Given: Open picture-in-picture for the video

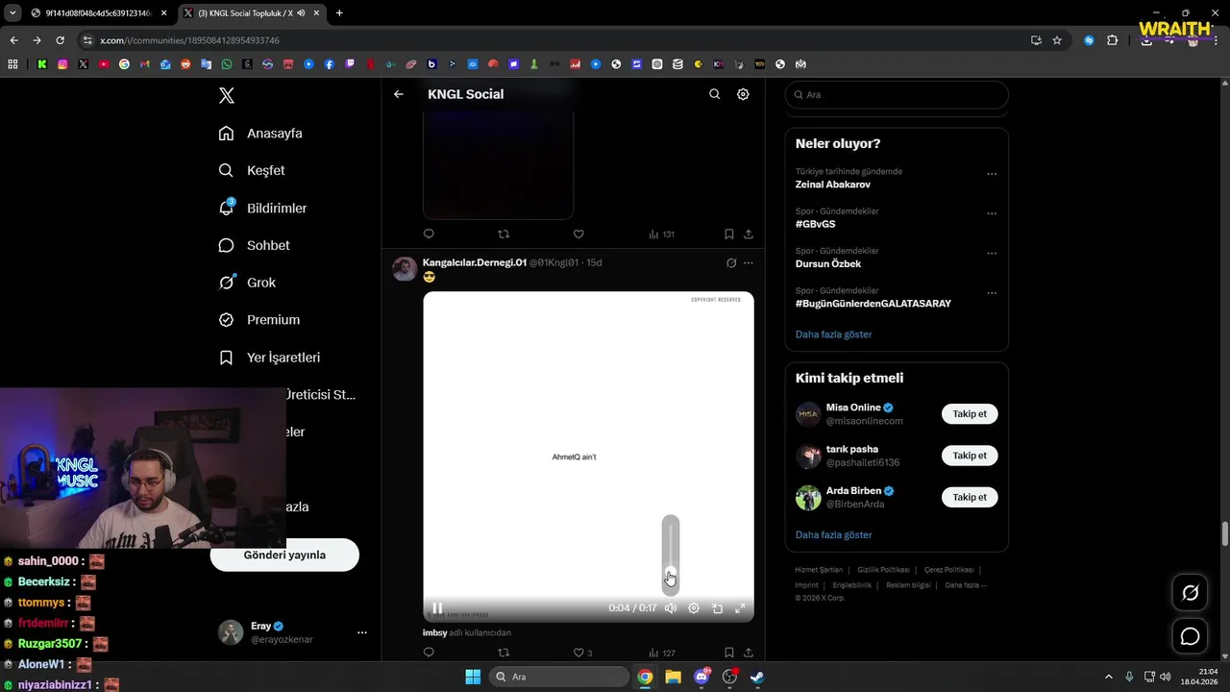Looking at the screenshot, I should pyautogui.click(x=717, y=608).
